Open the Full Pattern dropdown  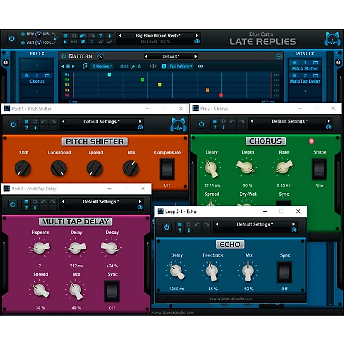point(181,66)
